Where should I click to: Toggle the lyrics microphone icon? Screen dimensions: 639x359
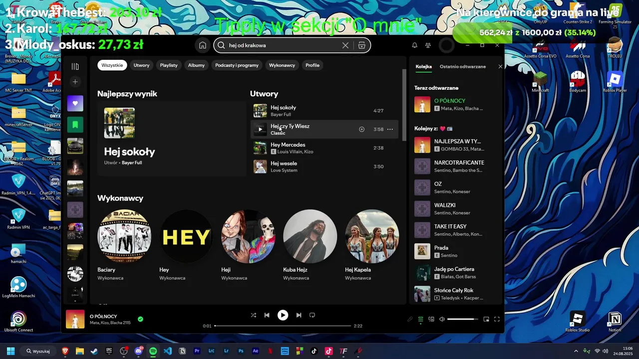(x=410, y=319)
